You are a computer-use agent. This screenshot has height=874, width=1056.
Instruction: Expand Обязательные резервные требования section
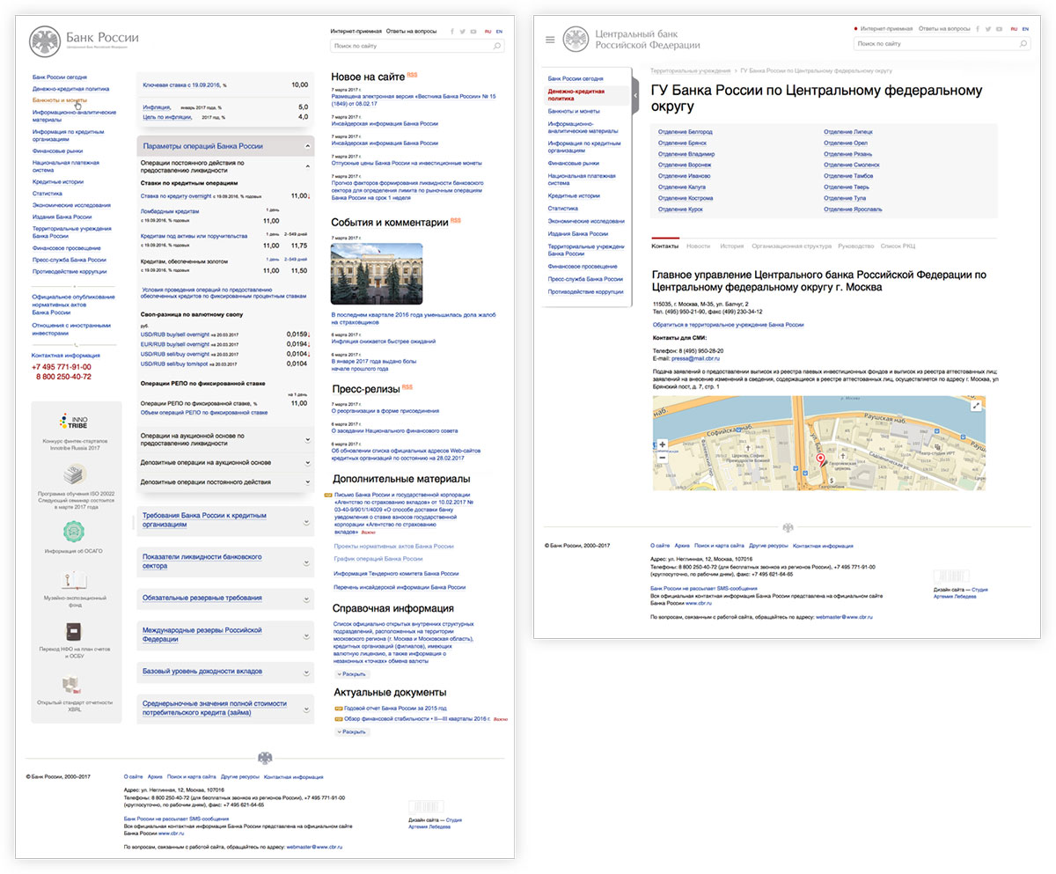(306, 599)
